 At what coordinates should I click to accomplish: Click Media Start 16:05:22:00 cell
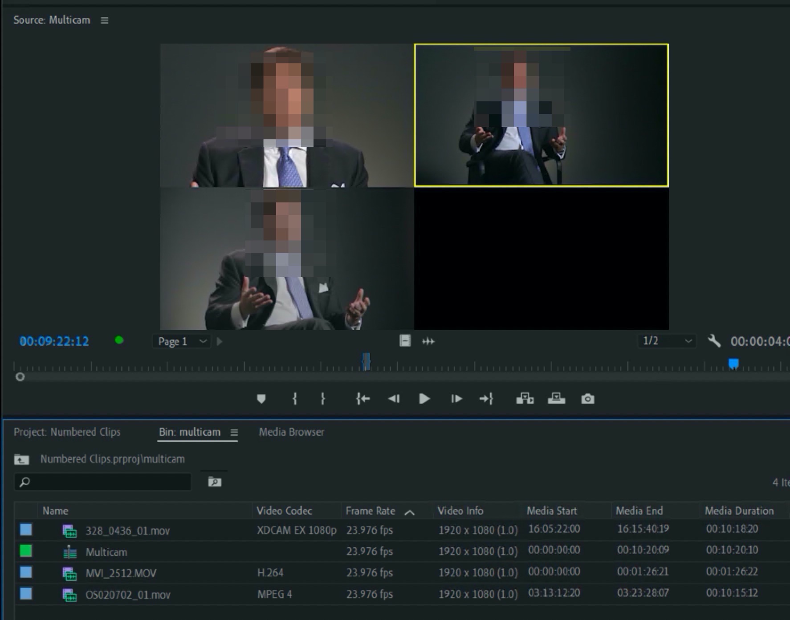pos(554,529)
